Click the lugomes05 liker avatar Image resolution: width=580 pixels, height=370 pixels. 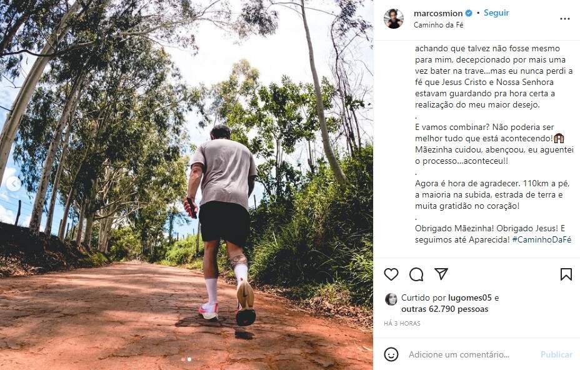391,299
